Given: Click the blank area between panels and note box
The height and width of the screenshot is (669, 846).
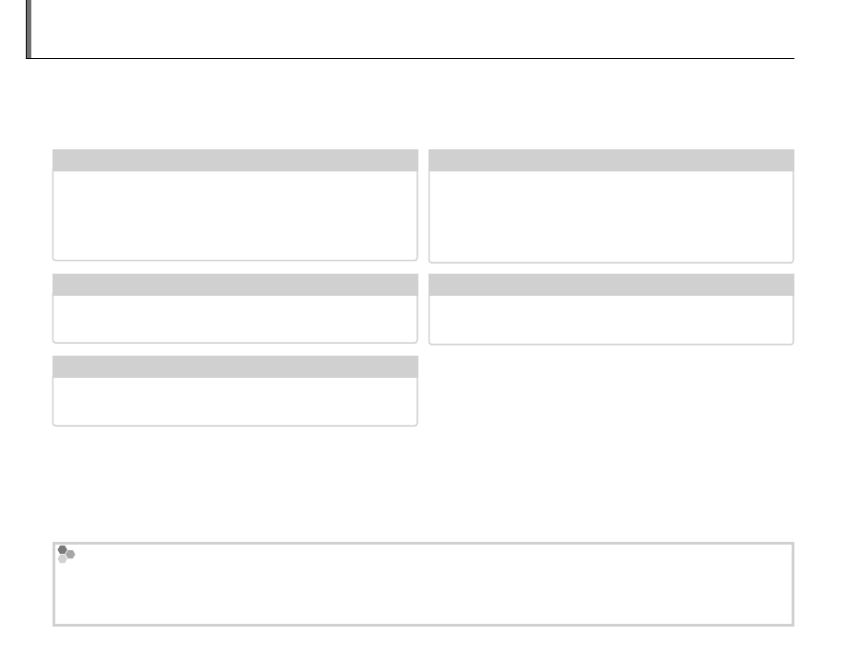Looking at the screenshot, I should 415,484.
